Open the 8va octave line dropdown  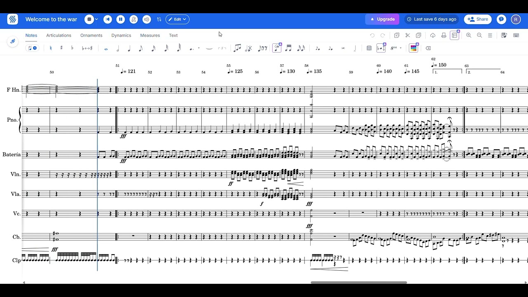[x=396, y=48]
